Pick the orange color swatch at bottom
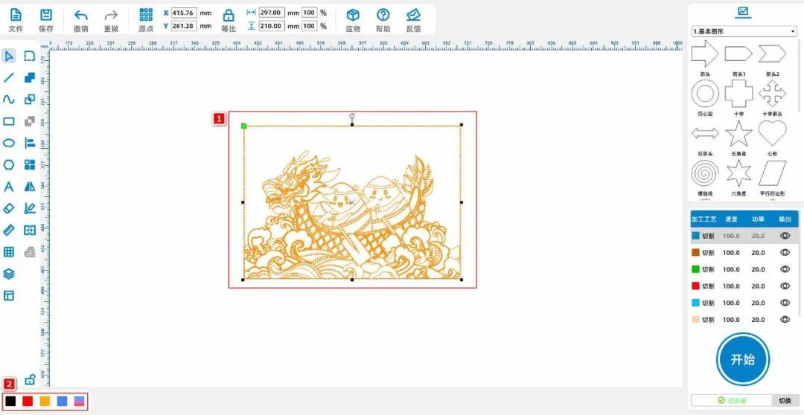The image size is (804, 415). (x=45, y=401)
